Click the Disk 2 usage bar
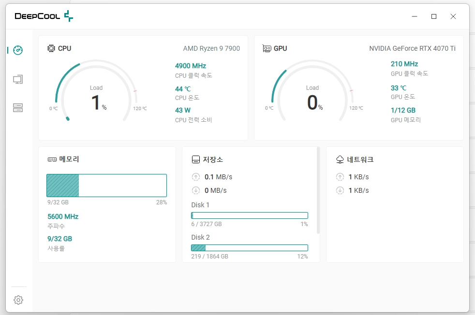This screenshot has height=315, width=475. pyautogui.click(x=250, y=248)
